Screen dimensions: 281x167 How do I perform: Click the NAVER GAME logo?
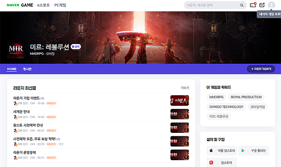coord(20,5)
